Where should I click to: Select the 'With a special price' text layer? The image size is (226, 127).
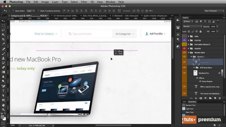(x=205, y=87)
